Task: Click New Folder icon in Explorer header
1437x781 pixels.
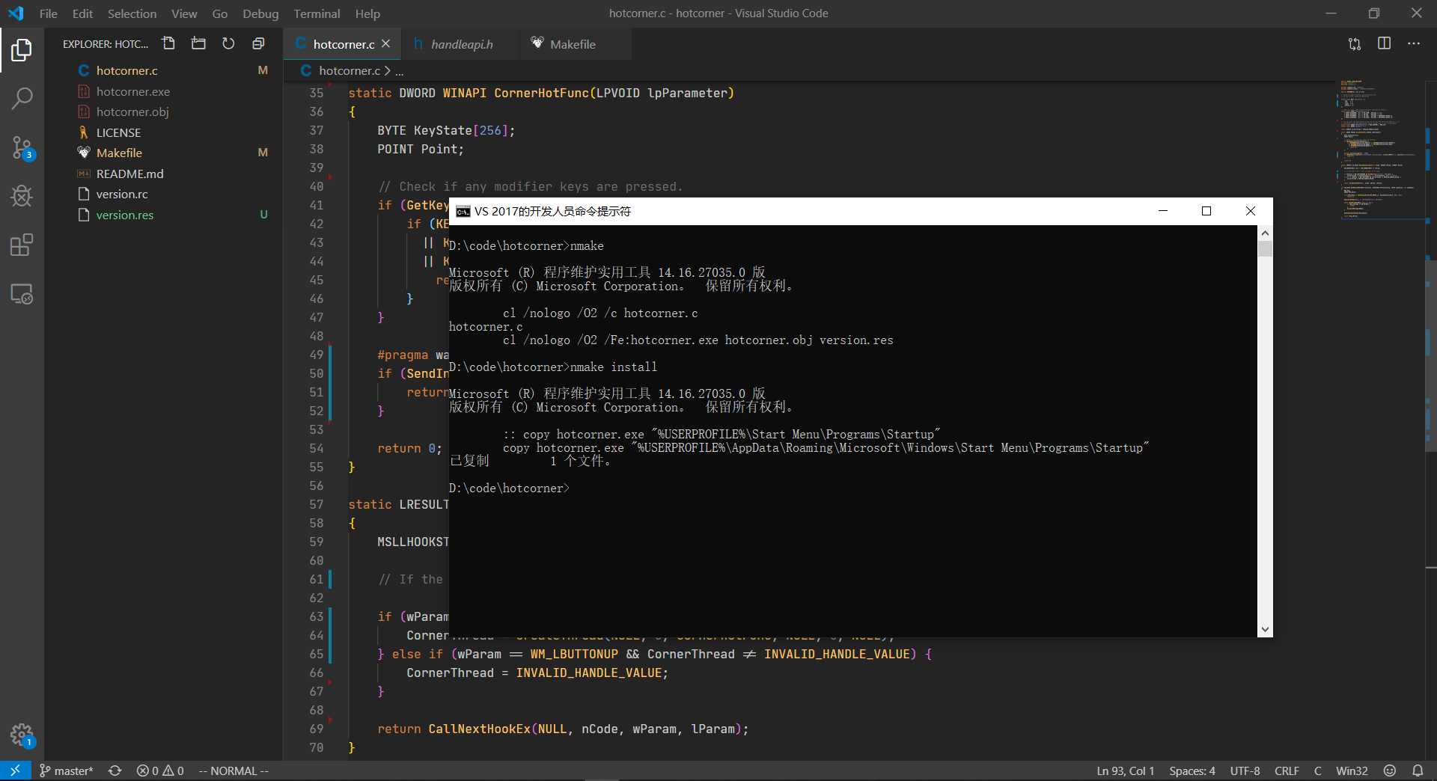Action: [x=198, y=43]
